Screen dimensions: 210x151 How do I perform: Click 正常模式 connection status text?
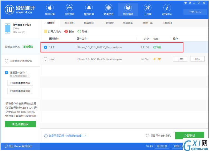(28, 47)
